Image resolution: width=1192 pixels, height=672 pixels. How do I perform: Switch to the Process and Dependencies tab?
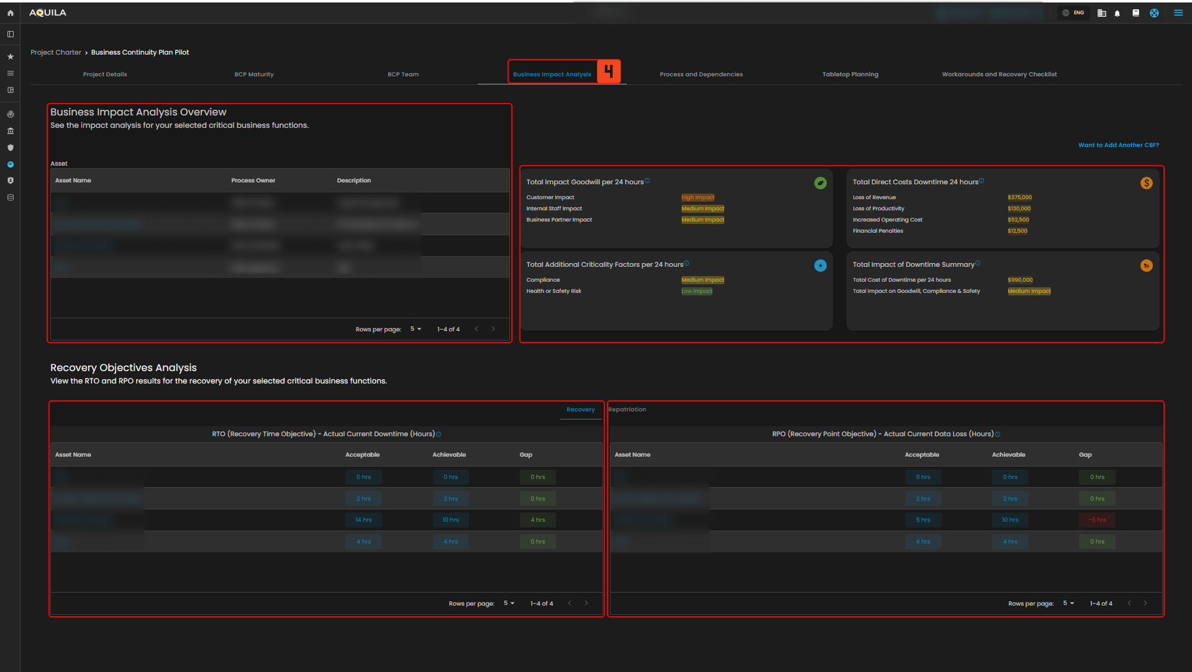[701, 74]
